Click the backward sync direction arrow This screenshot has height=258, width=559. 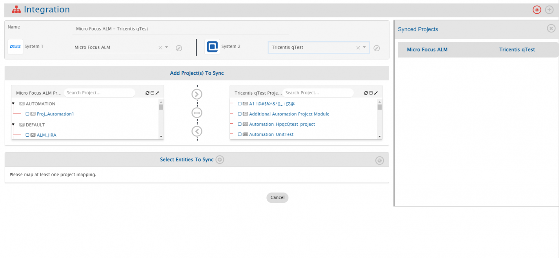point(197,131)
